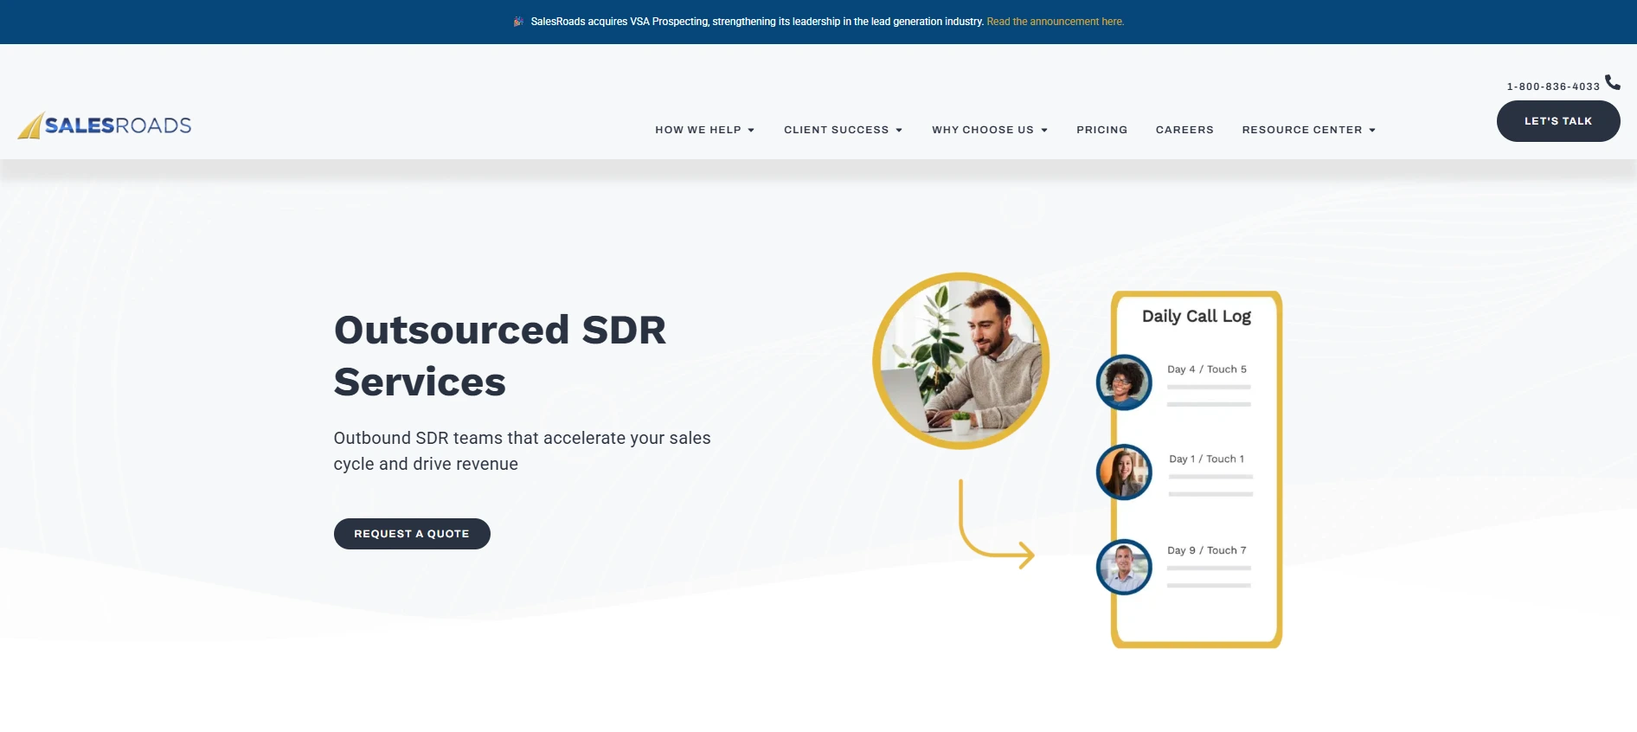Click the SalesRoads acquires VSA Prospecting announcement text
Viewport: 1637px width, 732px height.
pos(757,22)
